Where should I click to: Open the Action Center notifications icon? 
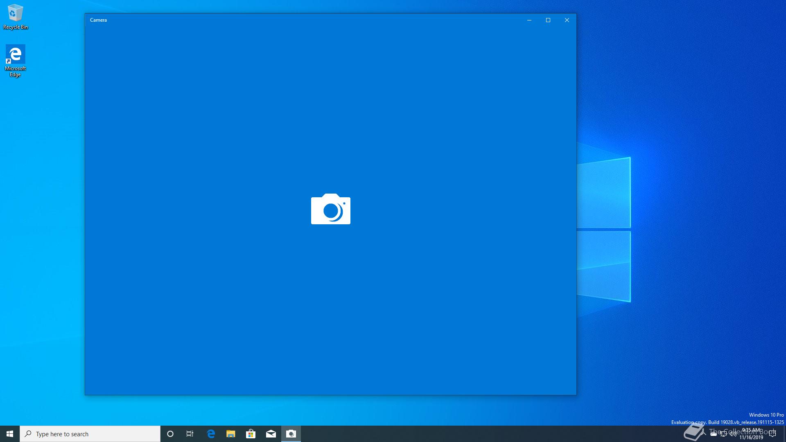(772, 434)
